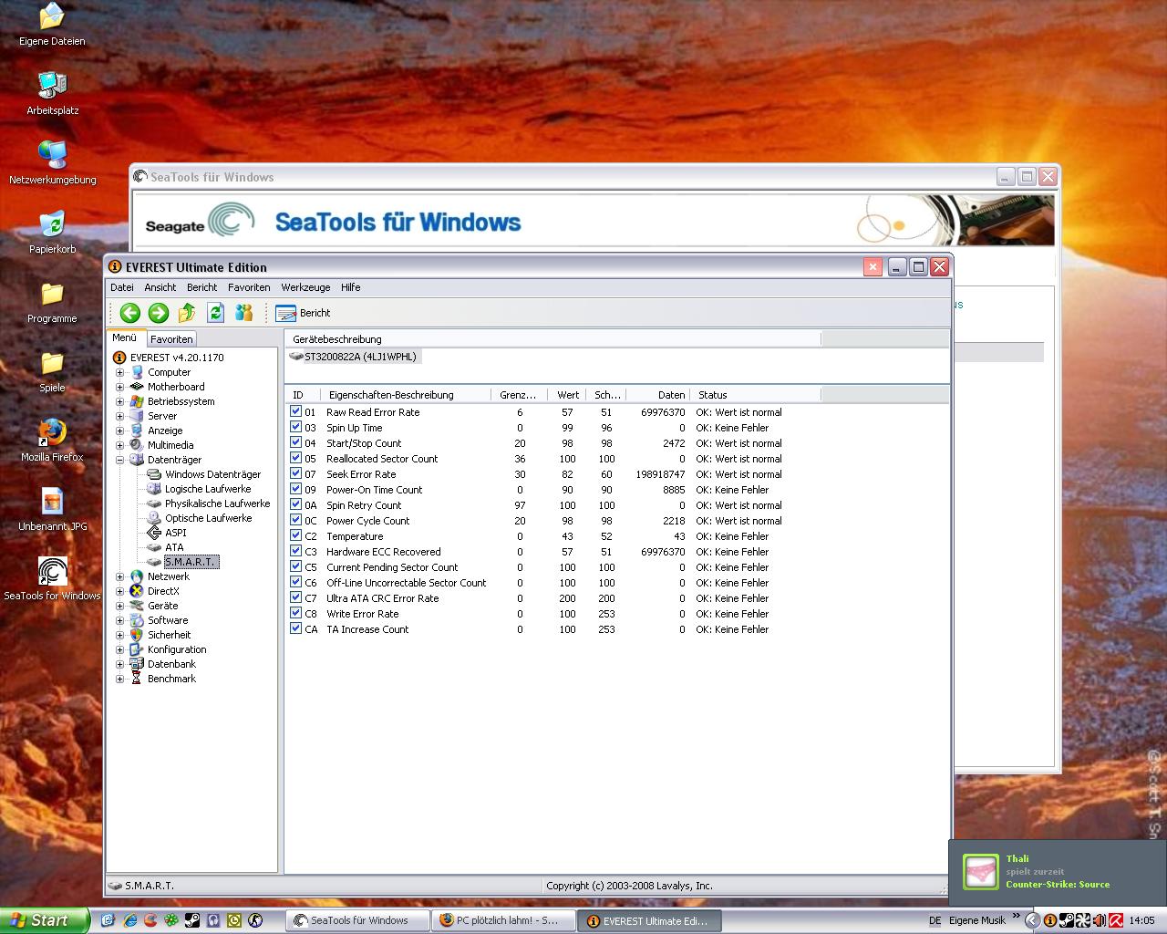Image resolution: width=1167 pixels, height=934 pixels.
Task: Sort by Status column header
Action: click(756, 395)
